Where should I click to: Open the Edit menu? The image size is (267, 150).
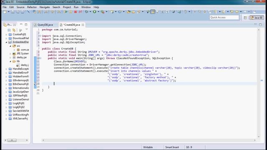pos(11,7)
